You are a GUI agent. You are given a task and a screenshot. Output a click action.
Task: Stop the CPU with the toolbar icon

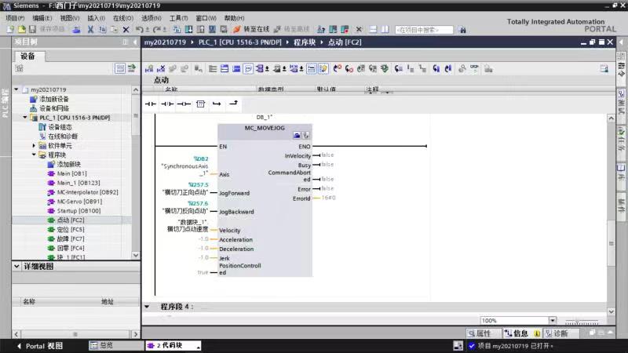345,29
